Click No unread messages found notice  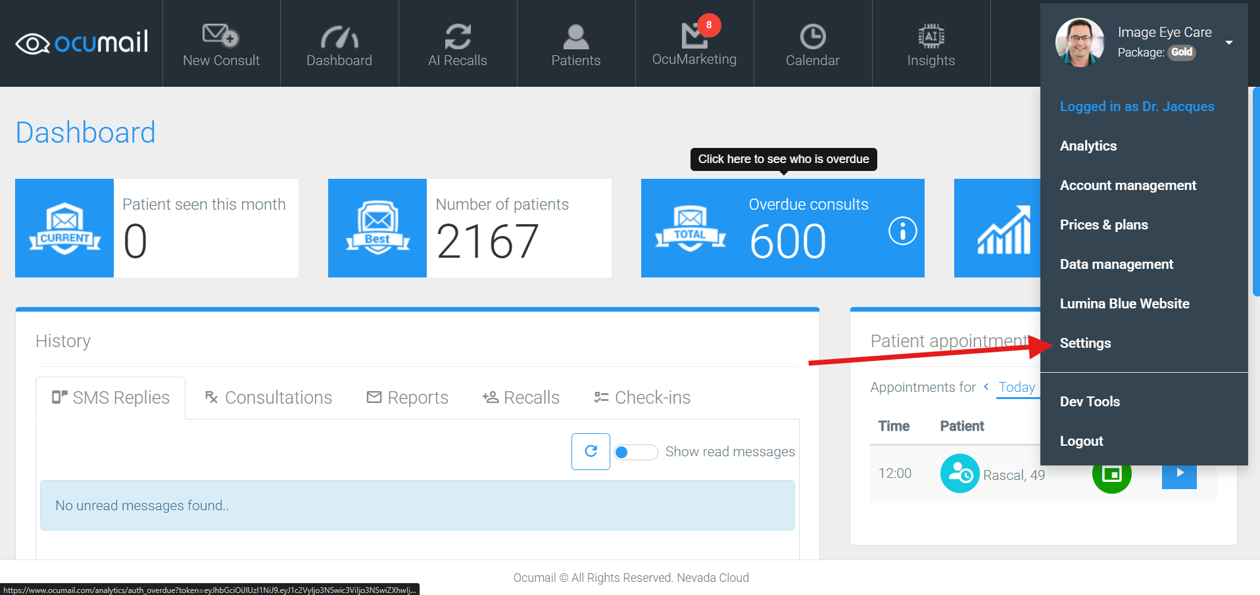pos(418,506)
